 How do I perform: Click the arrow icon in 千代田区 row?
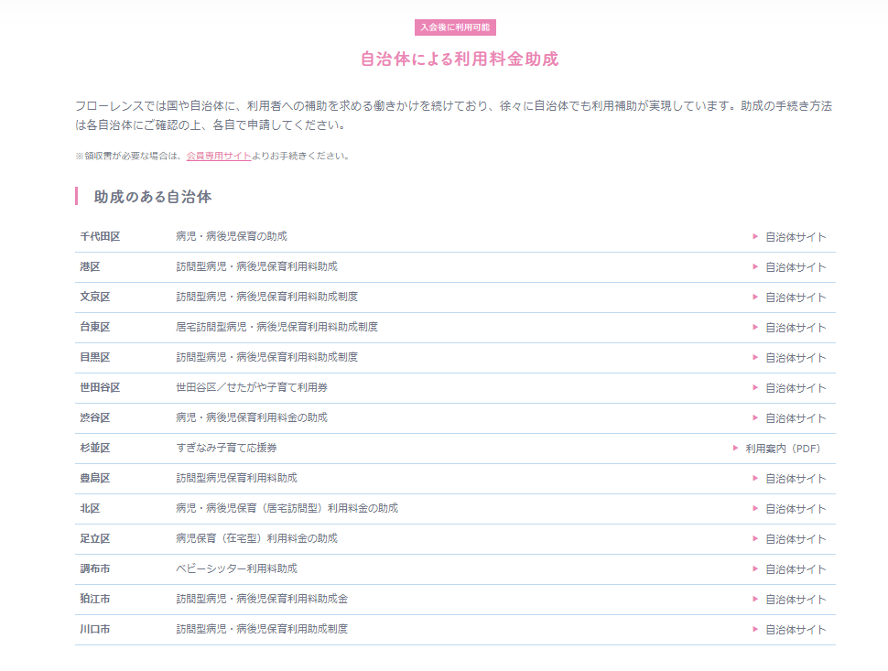(x=755, y=236)
